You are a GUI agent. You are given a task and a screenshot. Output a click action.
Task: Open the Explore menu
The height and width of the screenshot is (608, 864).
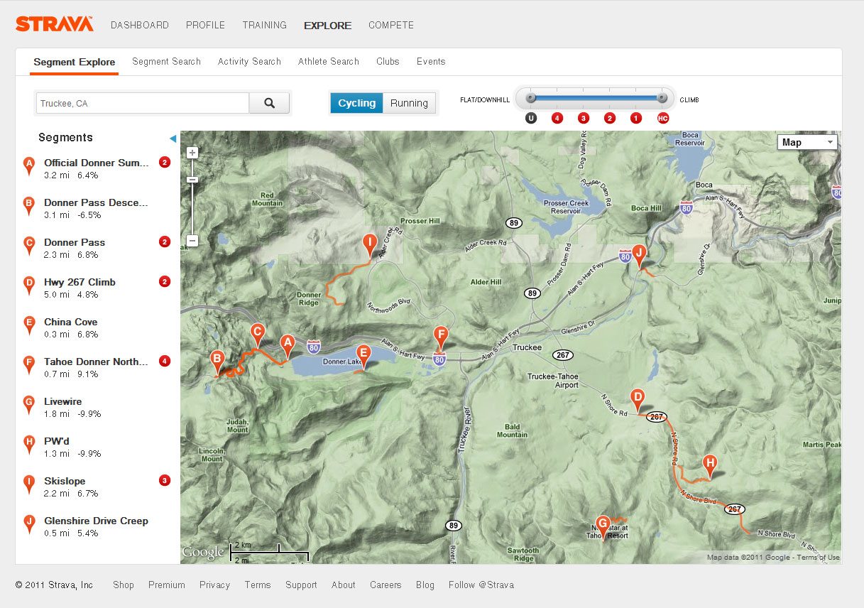327,25
